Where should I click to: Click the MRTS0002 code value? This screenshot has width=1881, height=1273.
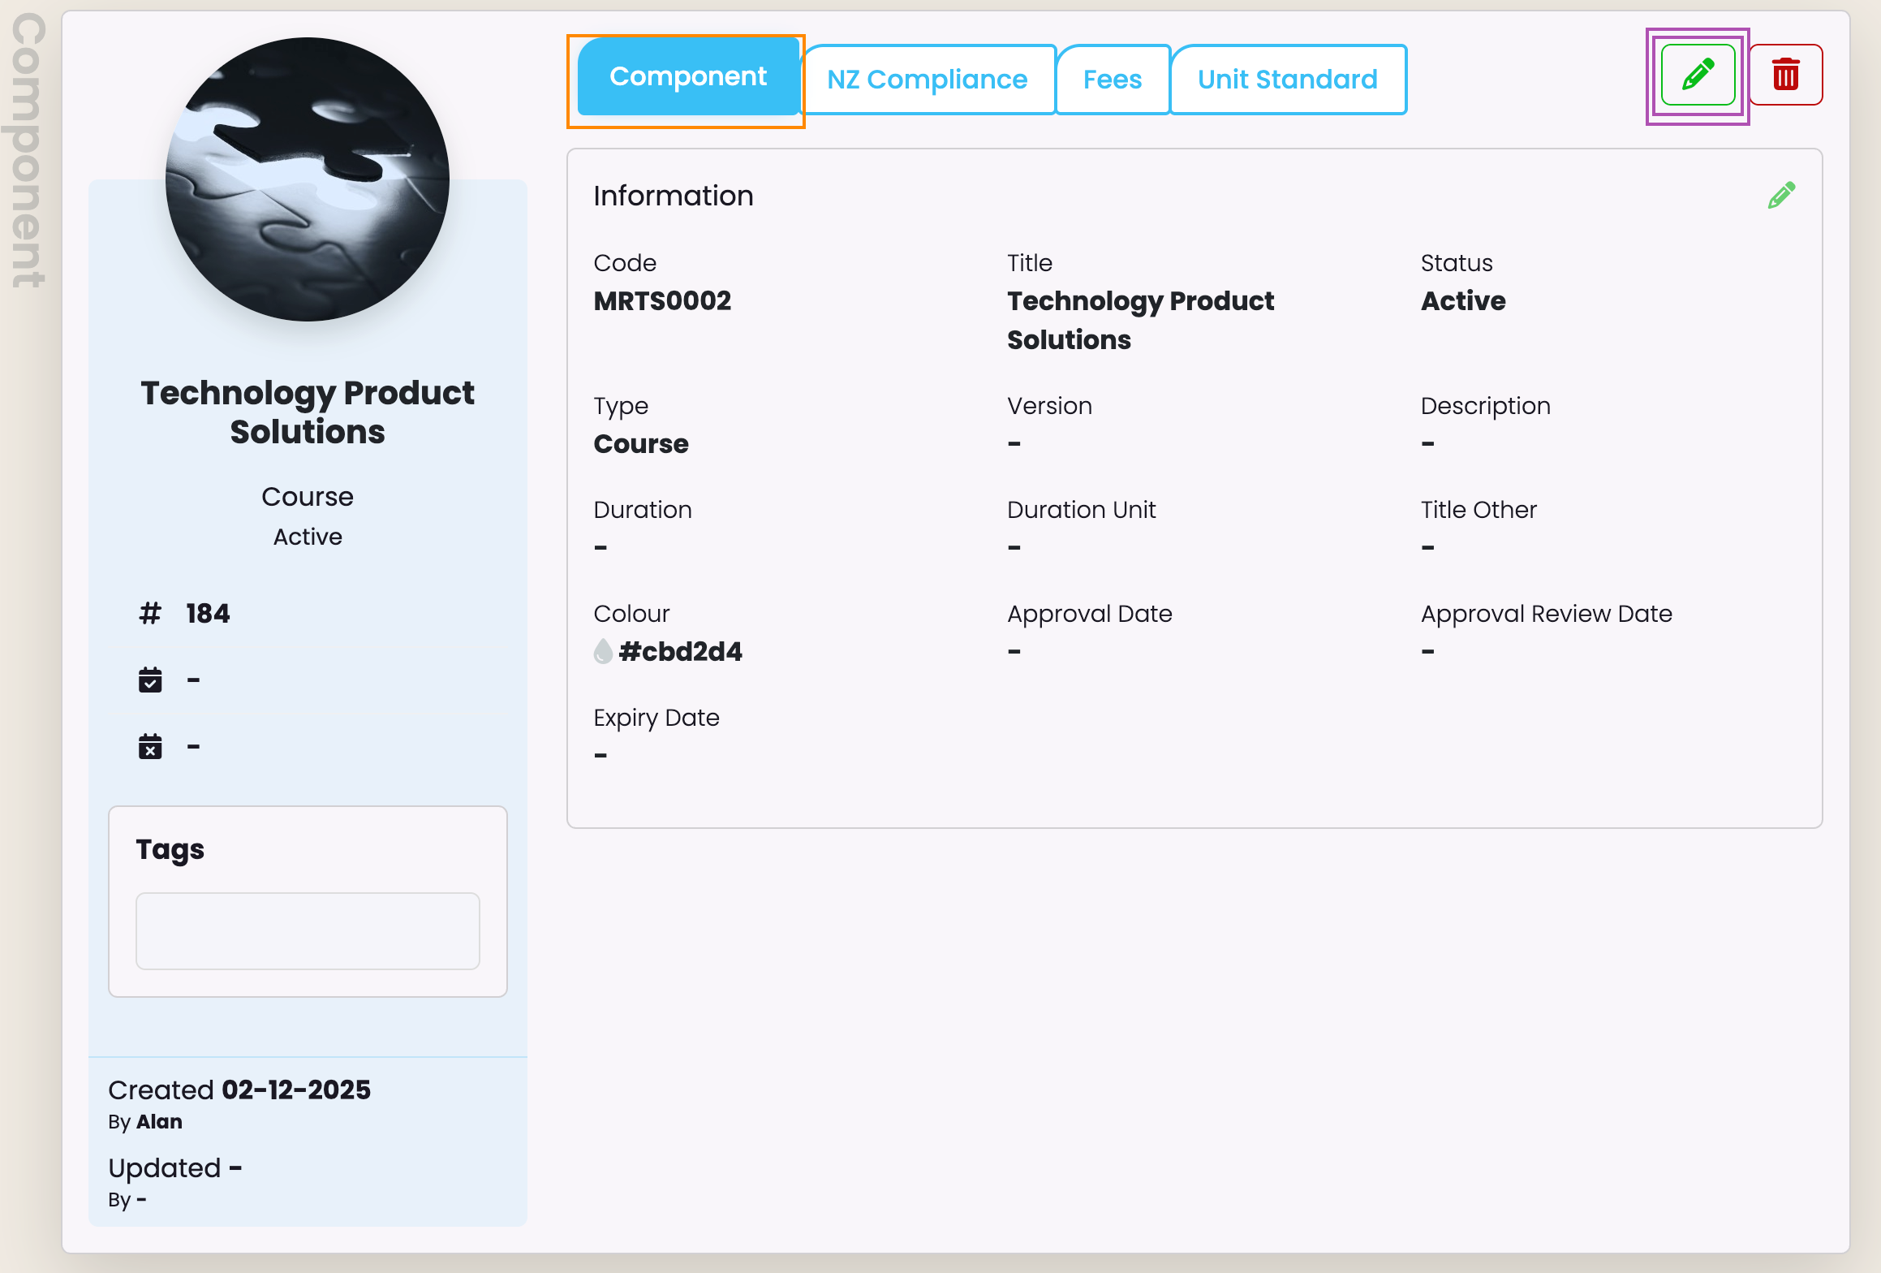662,301
